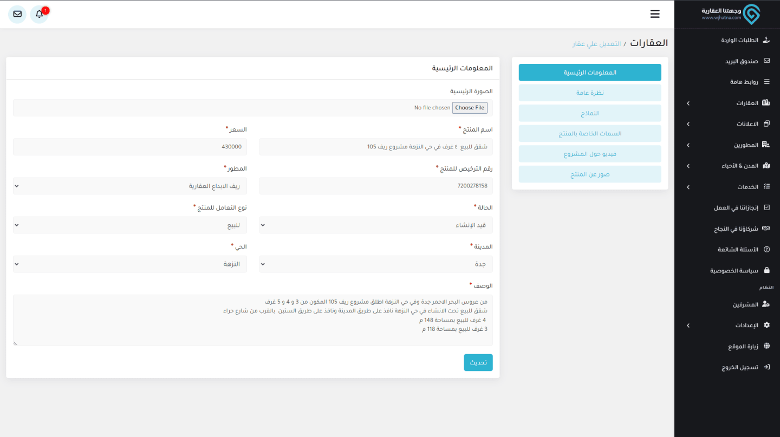Switch to the صور عن المنتج tab
780x437 pixels.
tap(590, 174)
